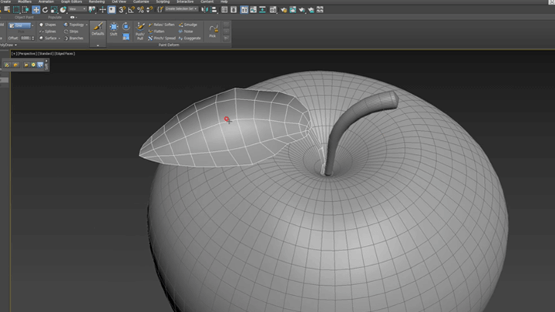
Task: Switch to the Populate ribbon tab
Action: pos(55,17)
